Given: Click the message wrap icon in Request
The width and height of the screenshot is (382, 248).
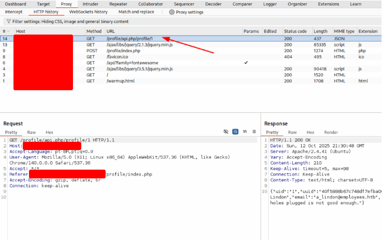Looking at the screenshot, I should pyautogui.click(x=236, y=132).
